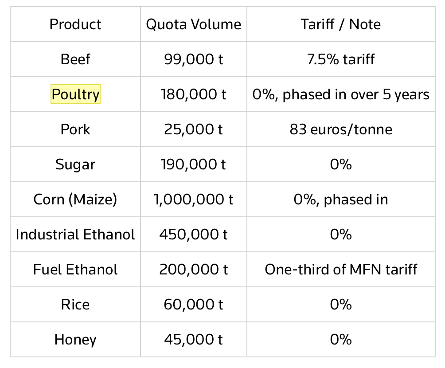Select the Quota Volume column header
The height and width of the screenshot is (368, 445).
coord(194,24)
